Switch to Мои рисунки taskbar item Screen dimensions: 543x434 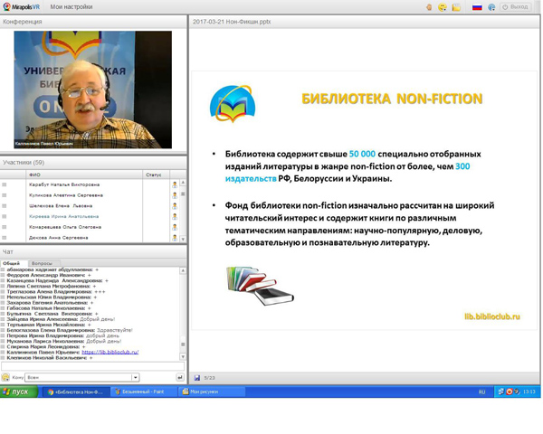click(x=212, y=392)
